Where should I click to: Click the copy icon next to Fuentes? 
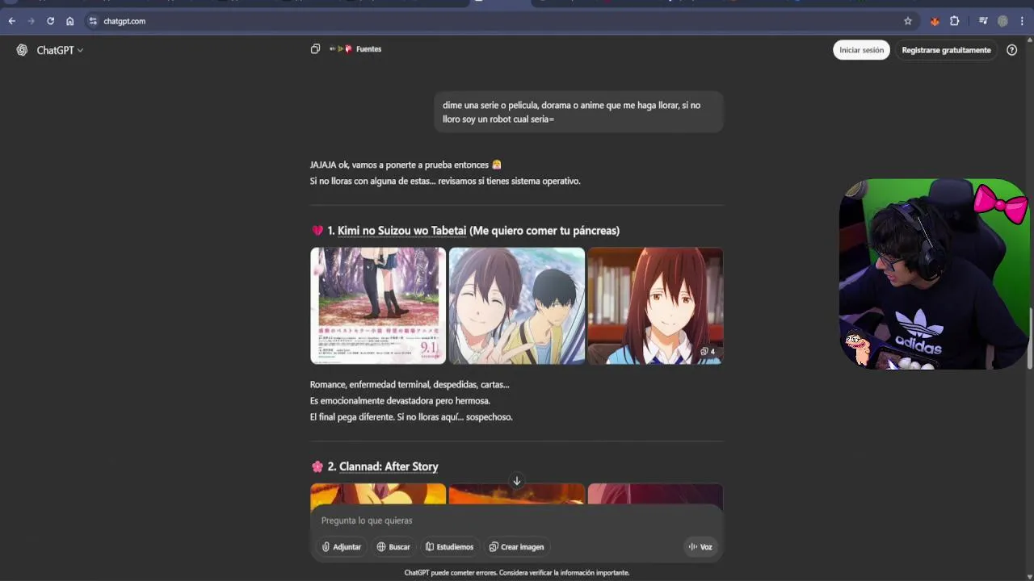point(315,49)
